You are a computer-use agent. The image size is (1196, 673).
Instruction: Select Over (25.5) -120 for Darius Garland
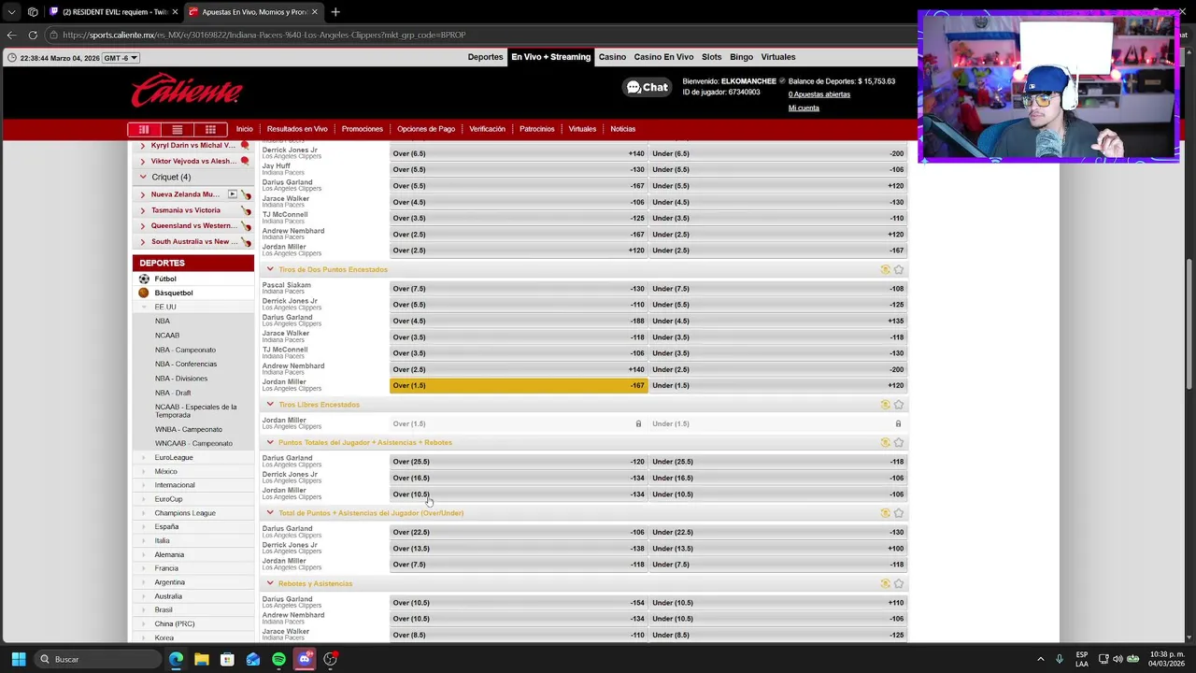coord(519,462)
